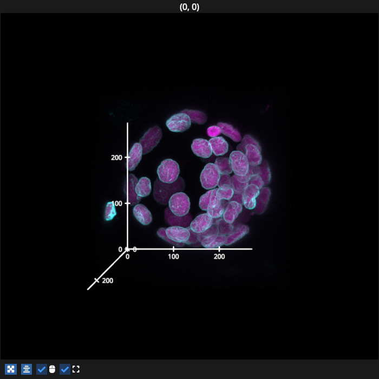Screen dimensions: 379x379
Task: Click the center alignment lines icon
Action: [x=27, y=369]
